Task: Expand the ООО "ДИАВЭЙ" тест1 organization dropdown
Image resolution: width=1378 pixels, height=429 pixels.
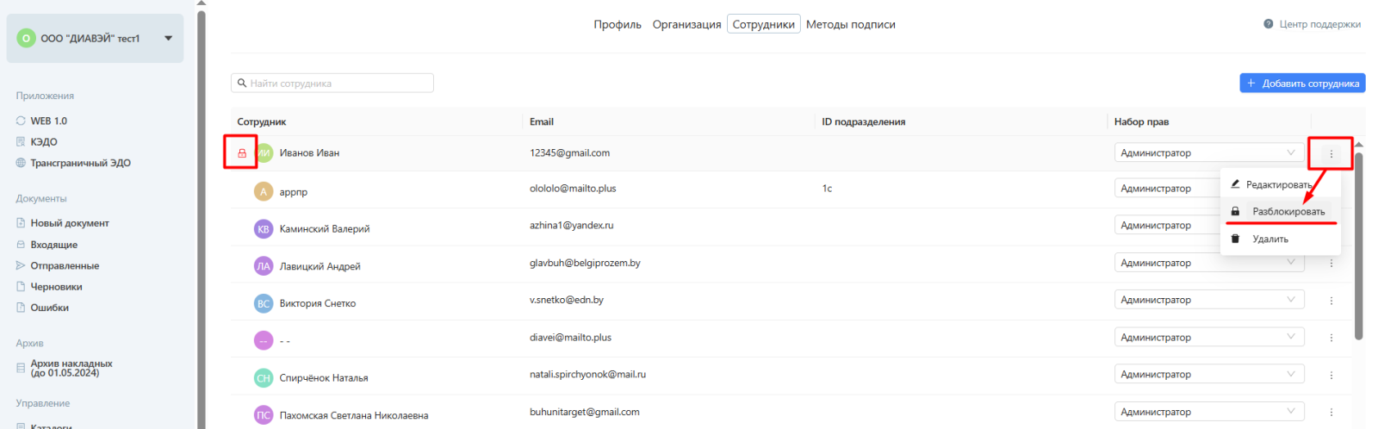Action: point(168,38)
